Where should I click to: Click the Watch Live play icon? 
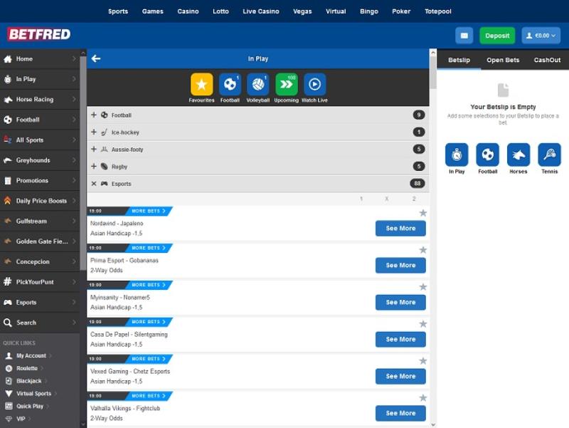(314, 85)
